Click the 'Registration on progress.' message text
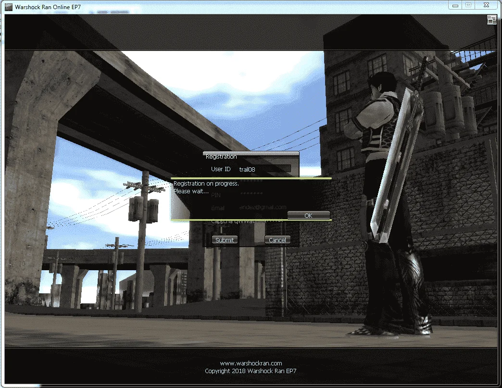The image size is (502, 388). click(x=206, y=184)
